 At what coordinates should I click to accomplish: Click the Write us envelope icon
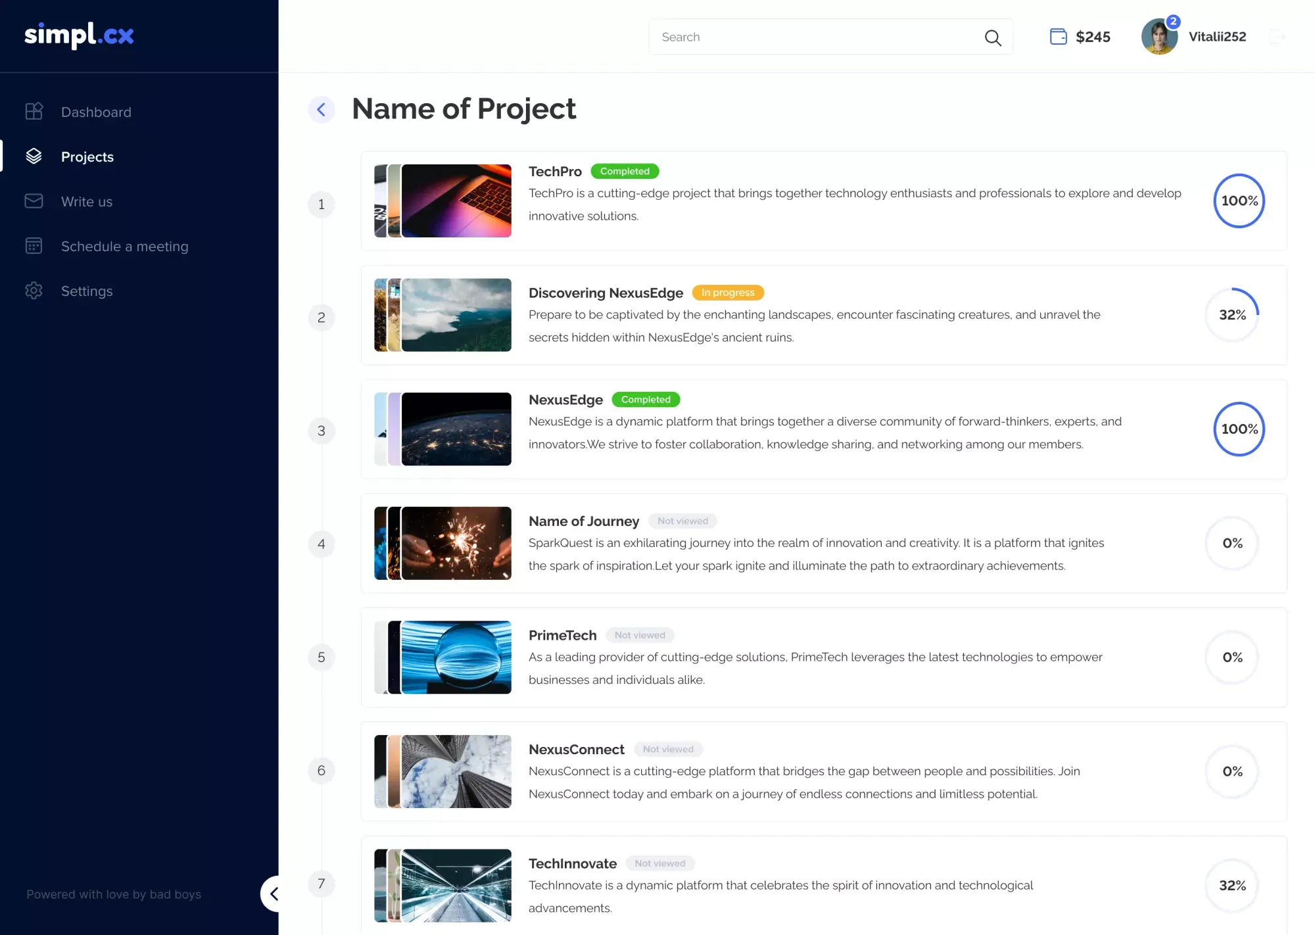[x=34, y=201]
